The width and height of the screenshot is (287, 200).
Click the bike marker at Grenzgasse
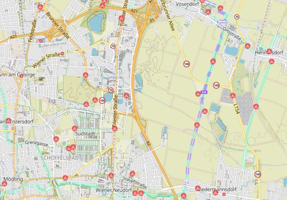56,140
